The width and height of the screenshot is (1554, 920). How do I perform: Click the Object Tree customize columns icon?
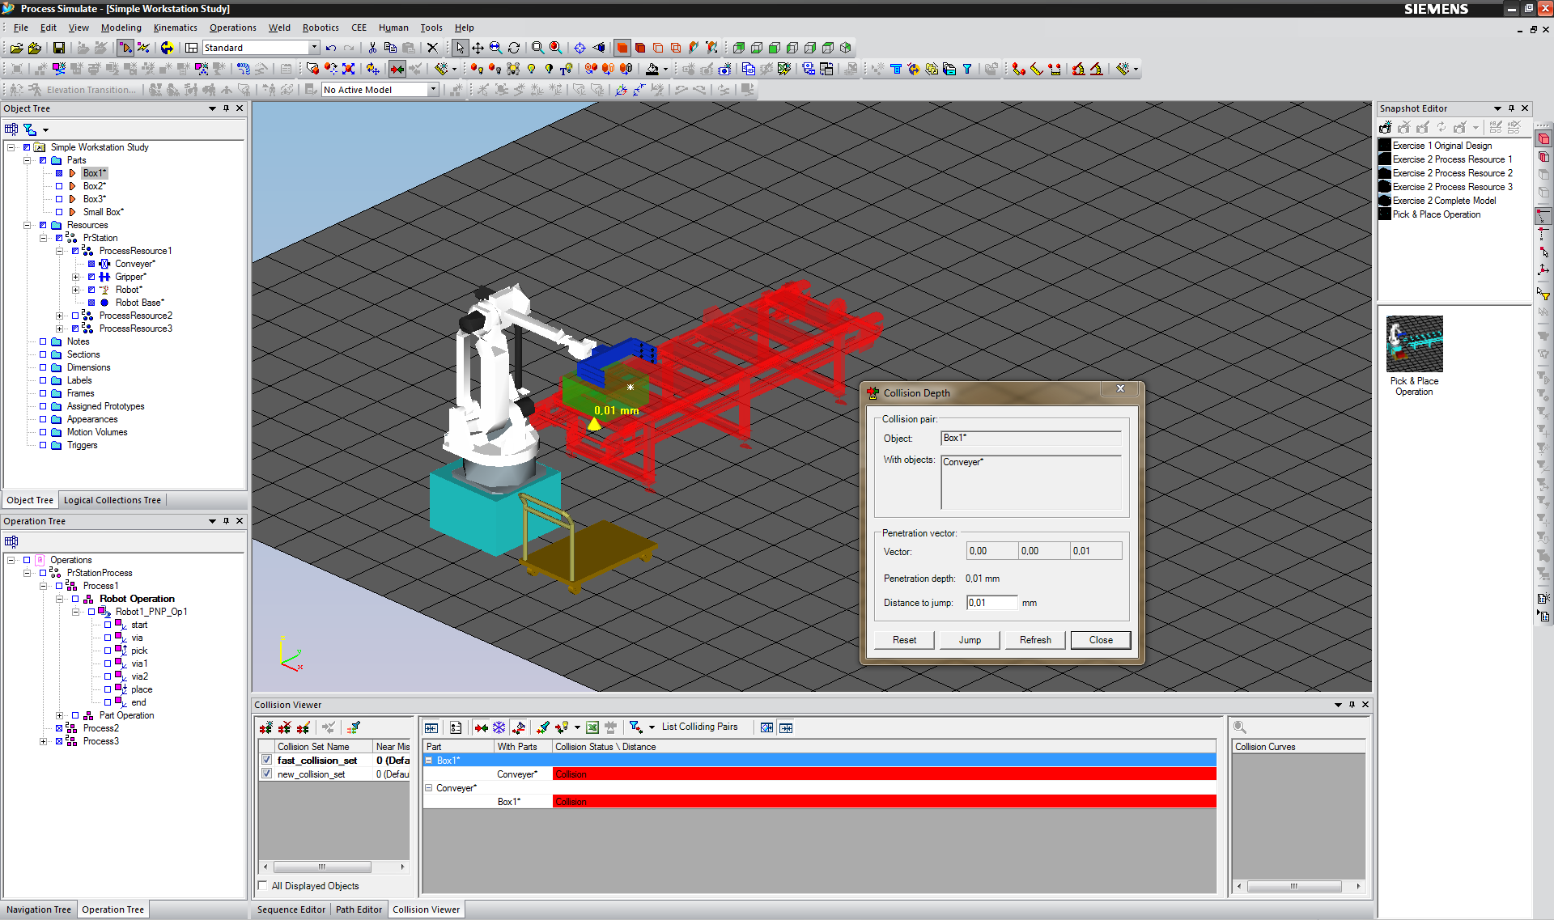[11, 129]
